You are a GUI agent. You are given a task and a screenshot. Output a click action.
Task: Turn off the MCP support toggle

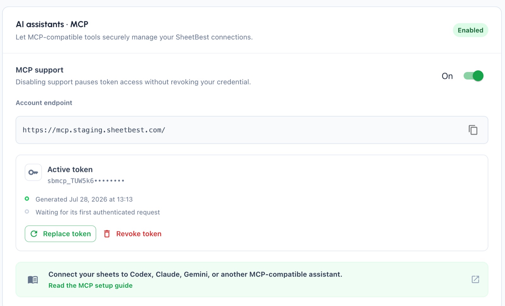click(x=473, y=76)
